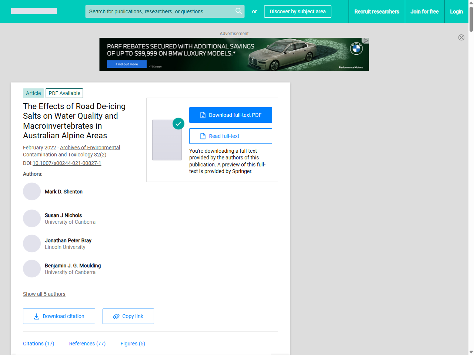Click the AdChoices icon on the banner ad
Image resolution: width=474 pixels, height=355 pixels.
pos(366,40)
